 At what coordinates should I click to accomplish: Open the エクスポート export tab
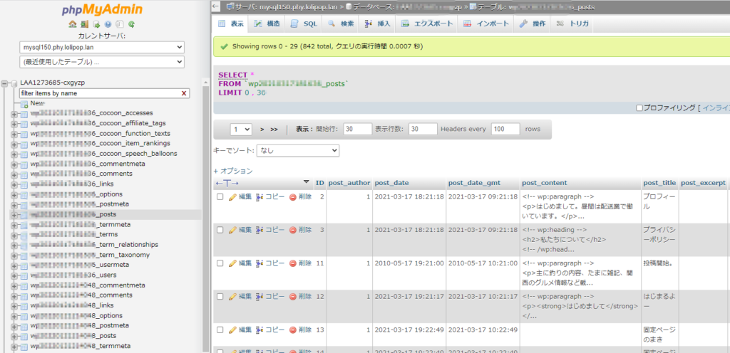click(427, 23)
